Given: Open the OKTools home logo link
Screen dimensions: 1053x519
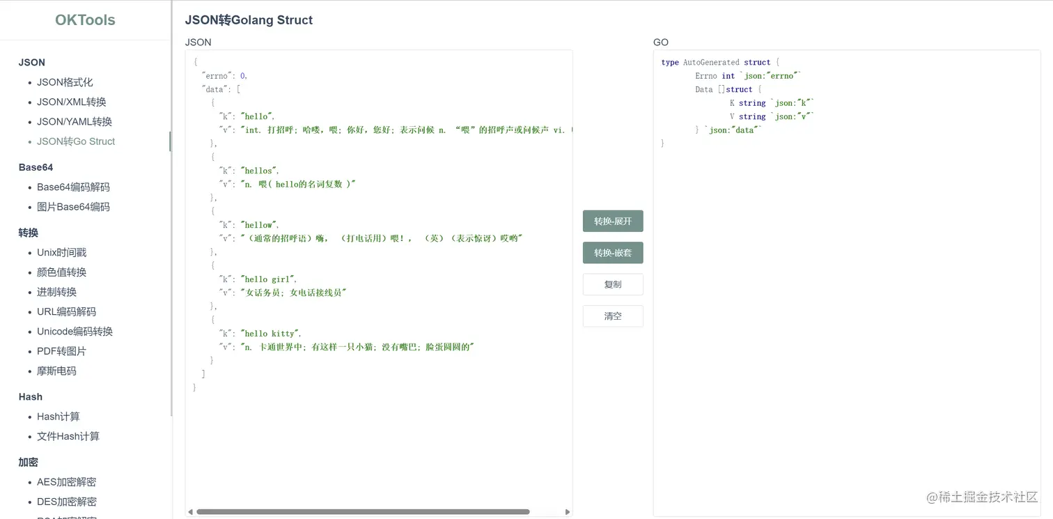Looking at the screenshot, I should point(85,20).
